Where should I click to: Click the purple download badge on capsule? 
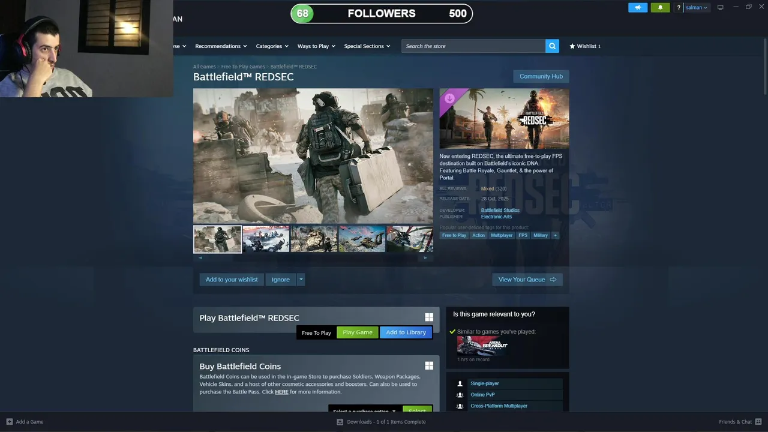point(449,98)
